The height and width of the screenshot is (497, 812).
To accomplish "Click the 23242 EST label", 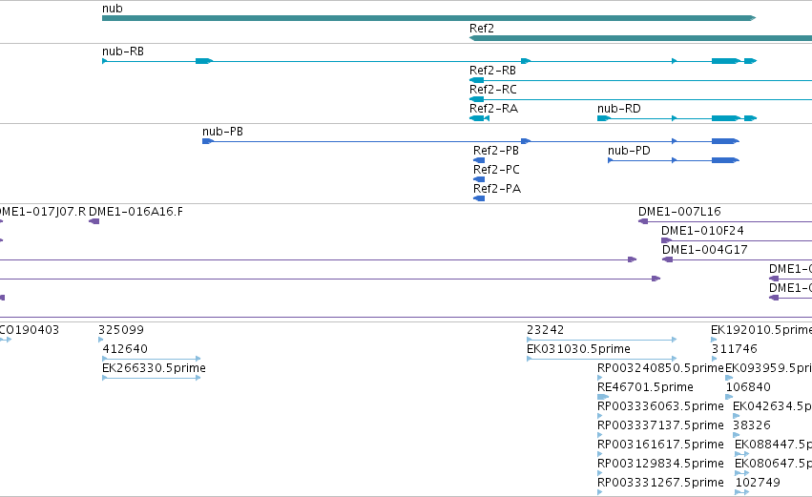I will pyautogui.click(x=545, y=330).
